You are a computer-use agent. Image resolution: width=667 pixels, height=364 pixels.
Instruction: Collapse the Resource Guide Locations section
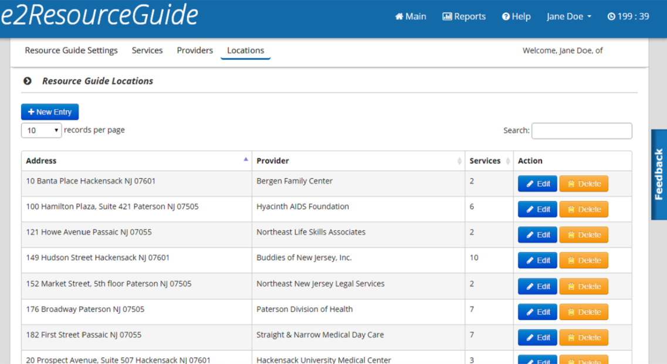27,81
